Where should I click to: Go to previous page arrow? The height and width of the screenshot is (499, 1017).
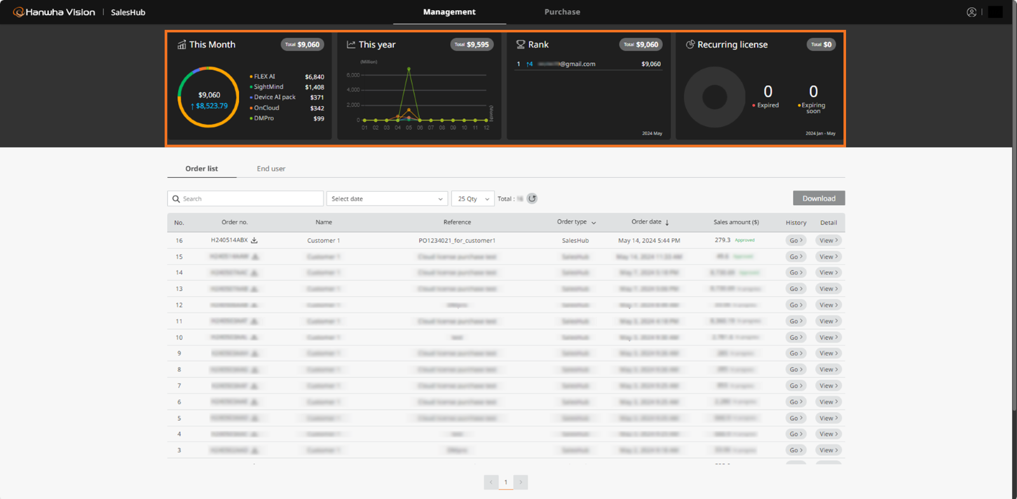[x=491, y=482]
